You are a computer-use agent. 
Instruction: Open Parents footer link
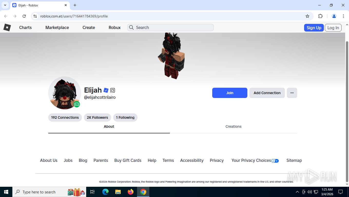coord(101,161)
